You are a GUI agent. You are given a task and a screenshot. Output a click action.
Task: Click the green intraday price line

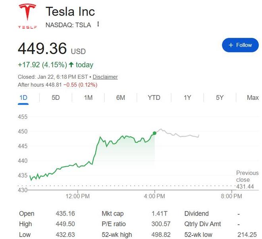pyautogui.click(x=119, y=140)
